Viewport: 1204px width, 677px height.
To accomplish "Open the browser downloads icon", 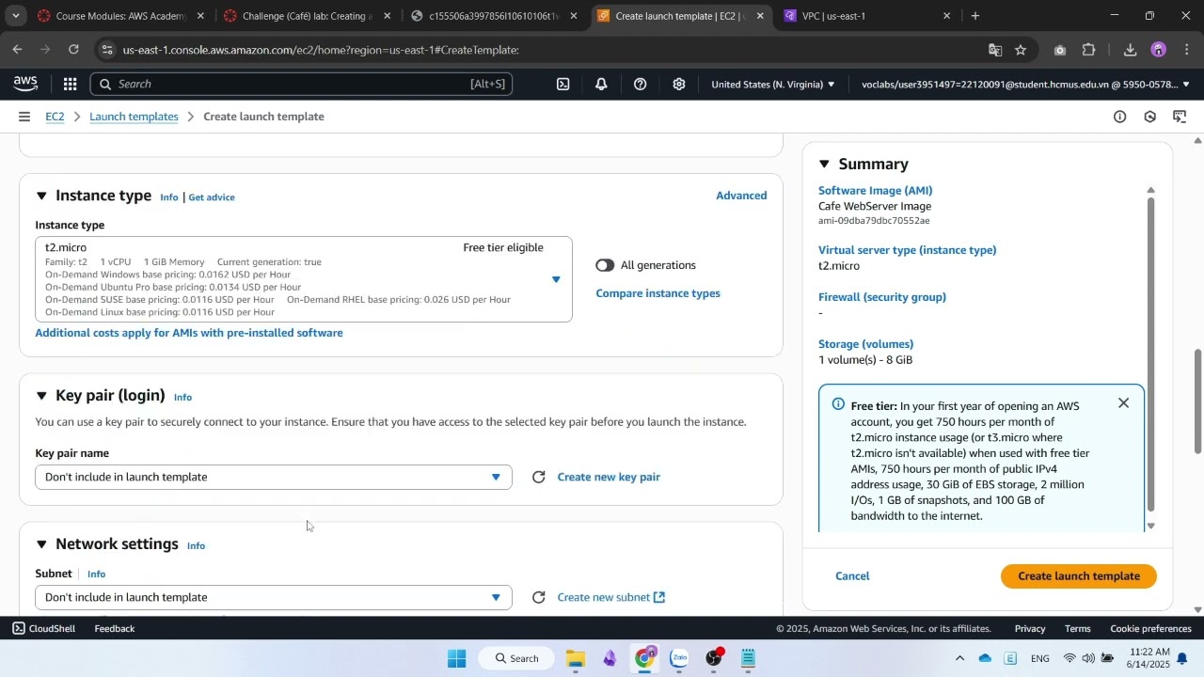I will click(1131, 50).
